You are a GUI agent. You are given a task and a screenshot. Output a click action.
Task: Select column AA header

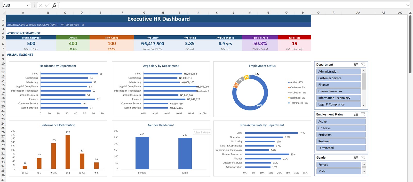pyautogui.click(x=358, y=13)
